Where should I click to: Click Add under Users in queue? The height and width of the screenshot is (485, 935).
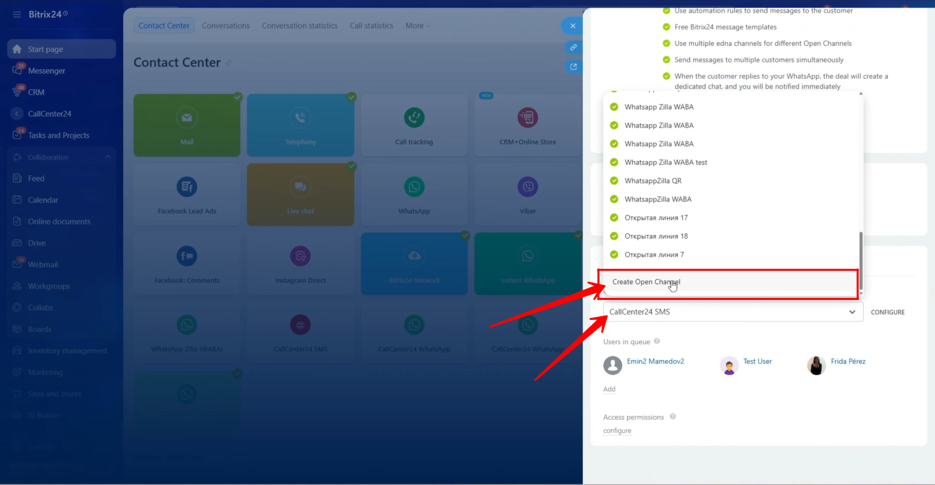609,389
